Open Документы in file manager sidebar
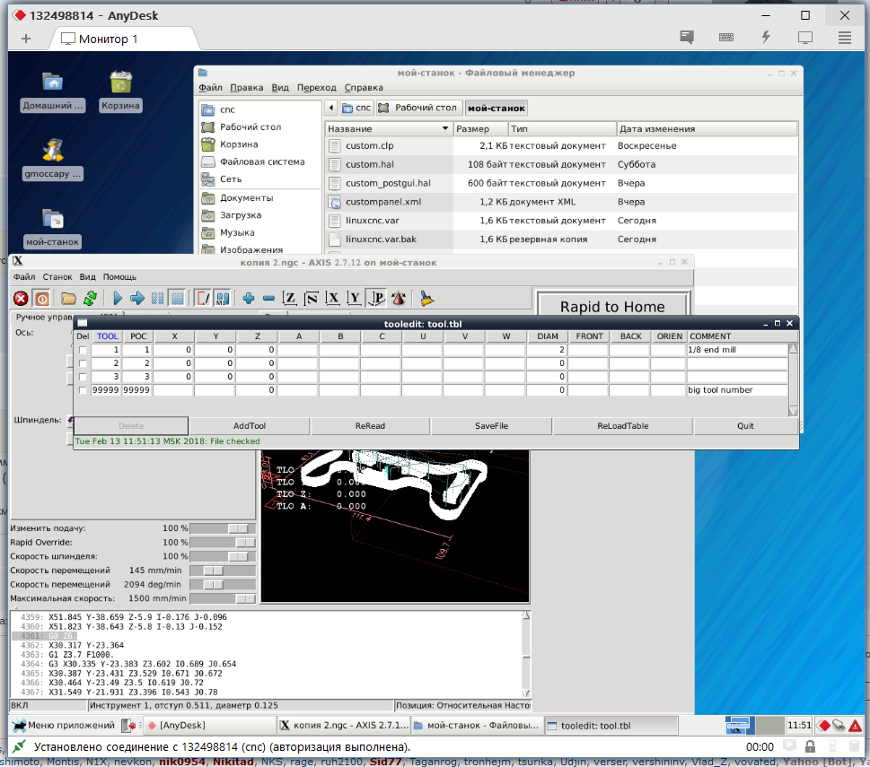This screenshot has width=870, height=767. 246,198
